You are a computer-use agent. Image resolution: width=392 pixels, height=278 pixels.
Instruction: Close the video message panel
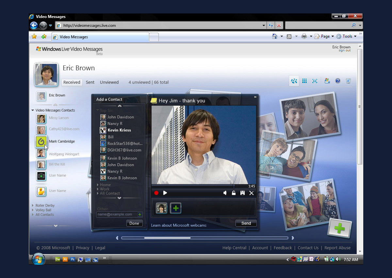pyautogui.click(x=255, y=97)
